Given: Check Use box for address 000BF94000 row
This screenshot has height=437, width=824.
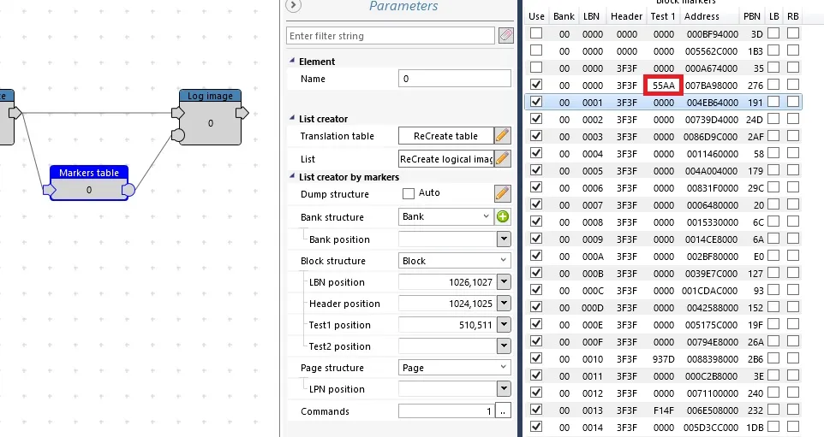Looking at the screenshot, I should (x=536, y=33).
